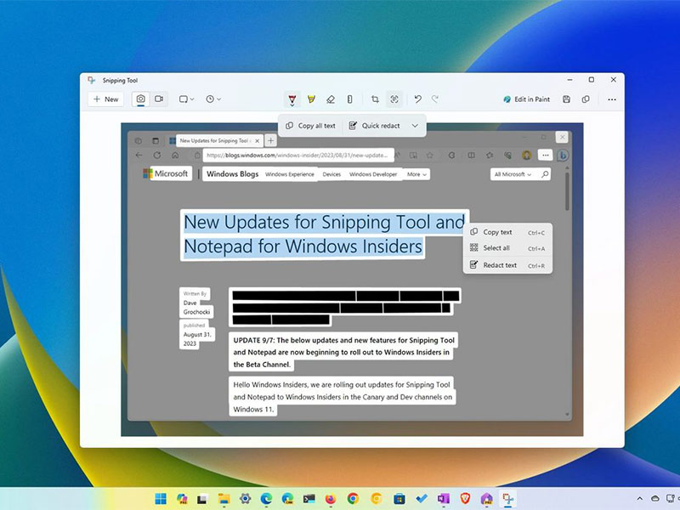Show hidden system tray icons chevron

pos(640,499)
